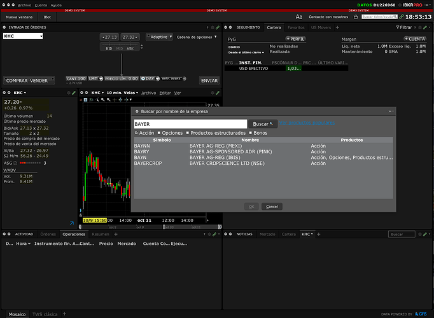This screenshot has width=434, height=318.
Task: Click the ENVIAR button
Action: 209,81
